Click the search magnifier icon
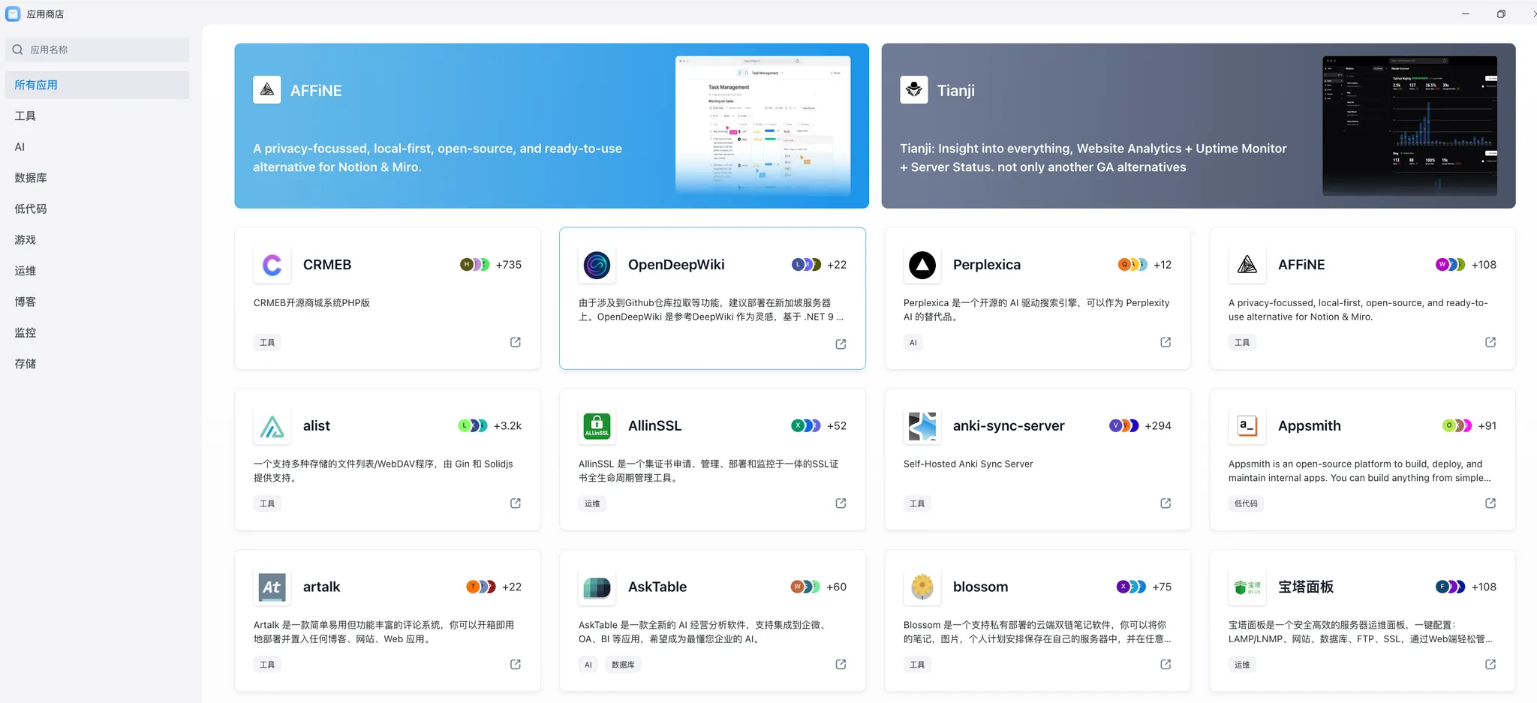 17,49
